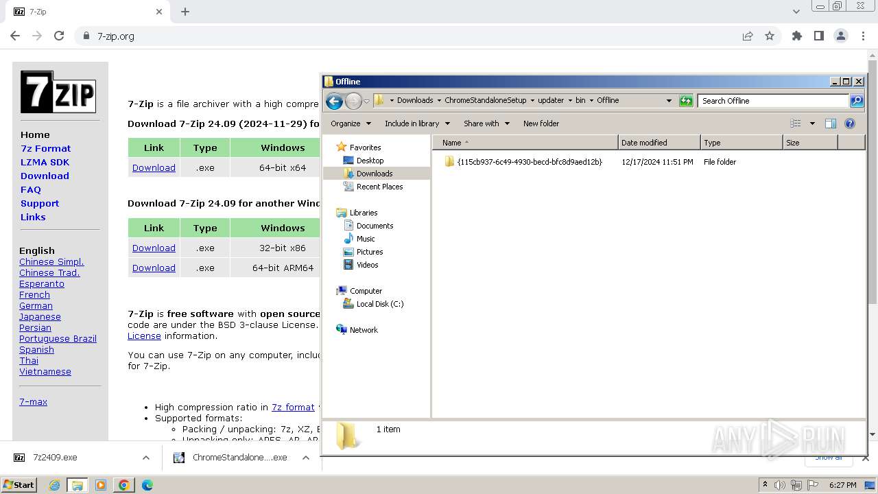This screenshot has width=878, height=494.
Task: Open Chrome three-dot menu
Action: click(x=863, y=36)
